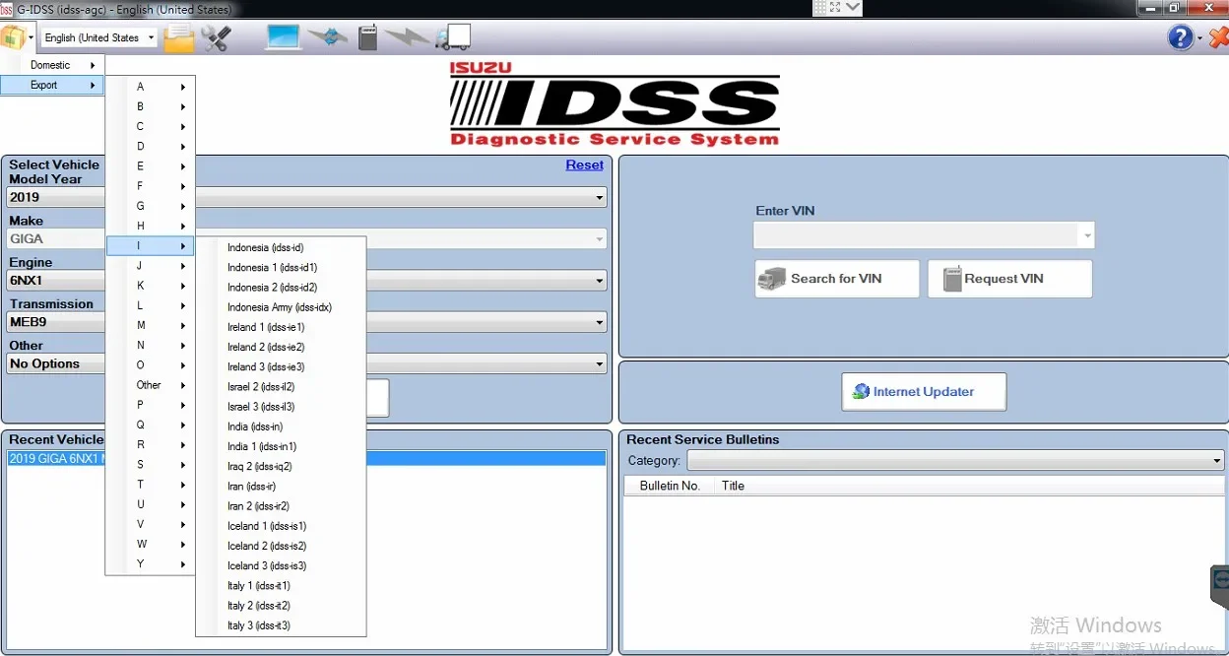Sort by the Title column header
The image size is (1229, 656).
click(733, 486)
